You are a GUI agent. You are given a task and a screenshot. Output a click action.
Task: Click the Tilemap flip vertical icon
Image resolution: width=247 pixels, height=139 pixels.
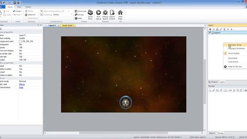pos(234,90)
